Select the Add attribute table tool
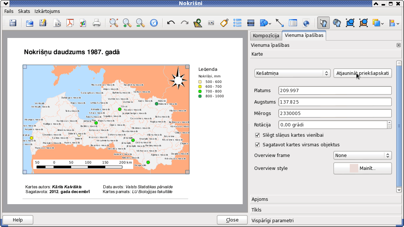This screenshot has height=227, width=404. pyautogui.click(x=293, y=23)
